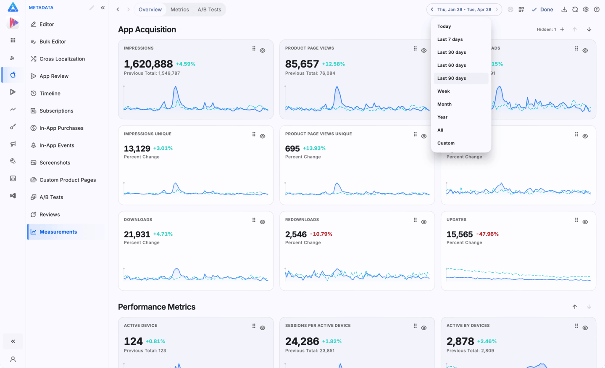Open the help question mark icon
Screen dimensions: 605x368
[597, 10]
